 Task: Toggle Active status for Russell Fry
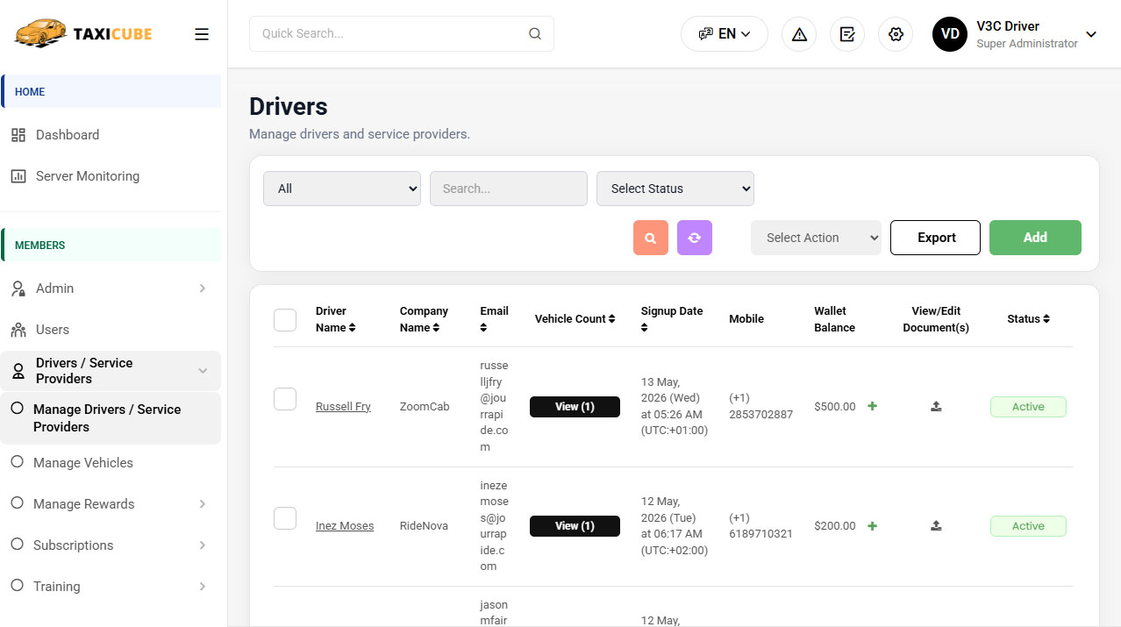click(1028, 407)
